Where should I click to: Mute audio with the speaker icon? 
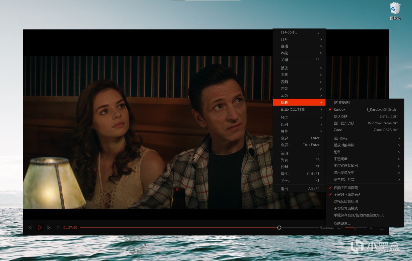click(x=340, y=228)
